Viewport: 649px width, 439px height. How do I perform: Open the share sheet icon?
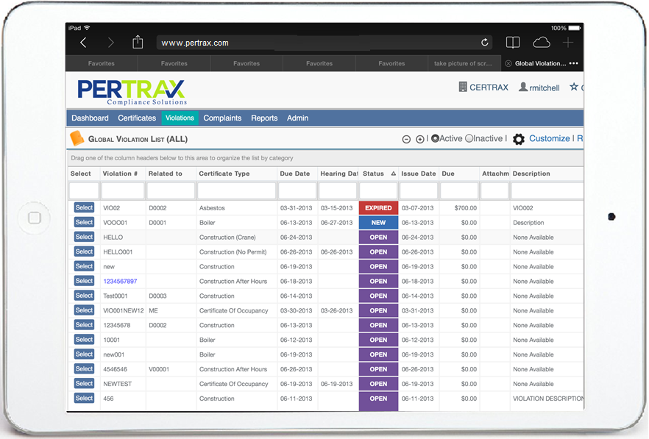pyautogui.click(x=138, y=42)
